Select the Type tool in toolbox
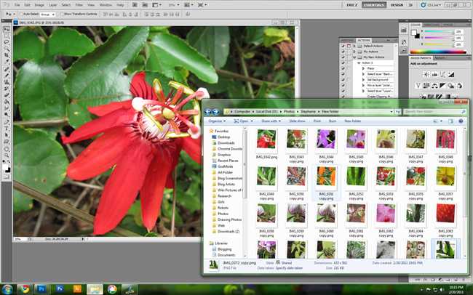 coord(7,129)
